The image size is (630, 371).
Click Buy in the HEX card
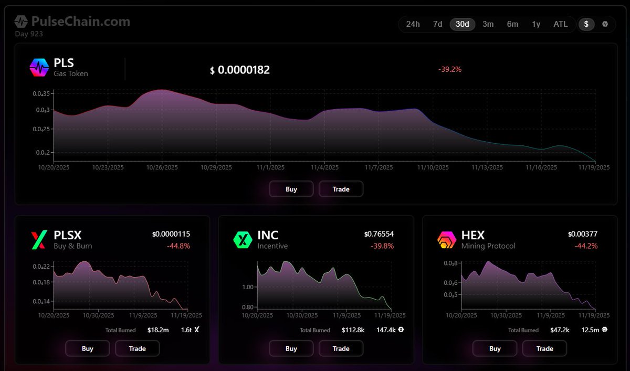click(x=495, y=348)
